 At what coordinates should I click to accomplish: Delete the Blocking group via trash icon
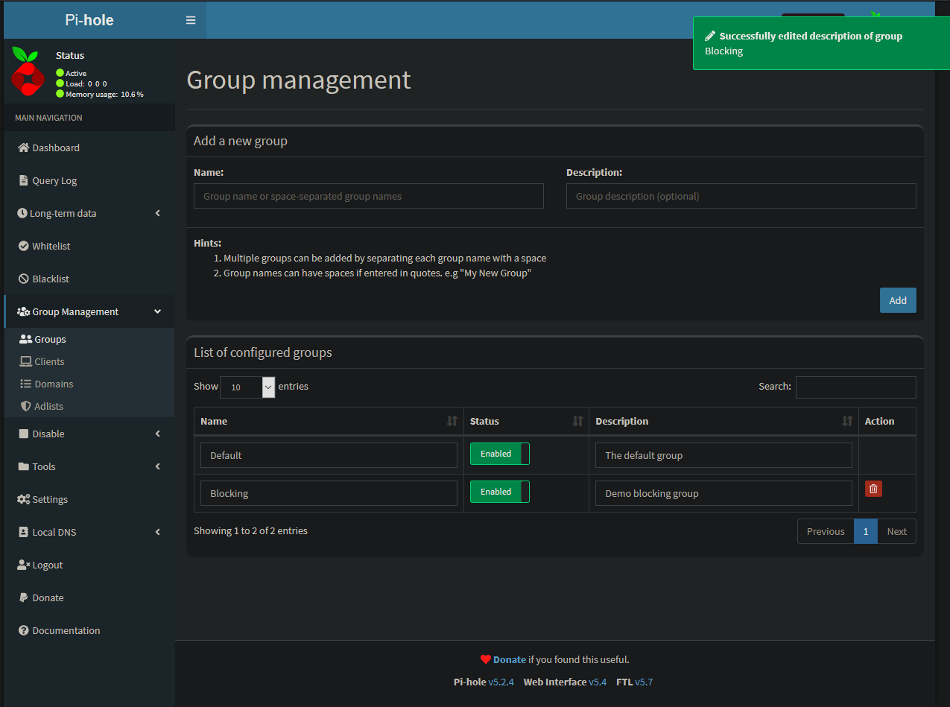(873, 488)
